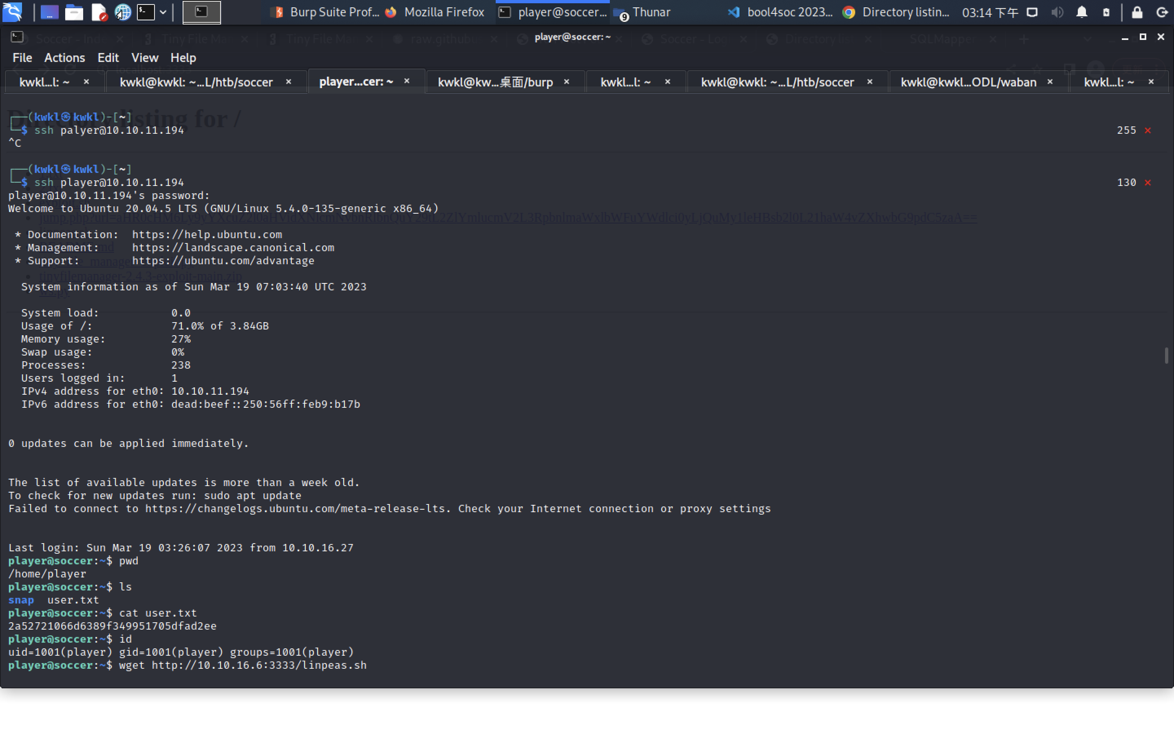Switch to Mozilla Firefox taskbar window
This screenshot has height=734, width=1174.
pyautogui.click(x=437, y=12)
